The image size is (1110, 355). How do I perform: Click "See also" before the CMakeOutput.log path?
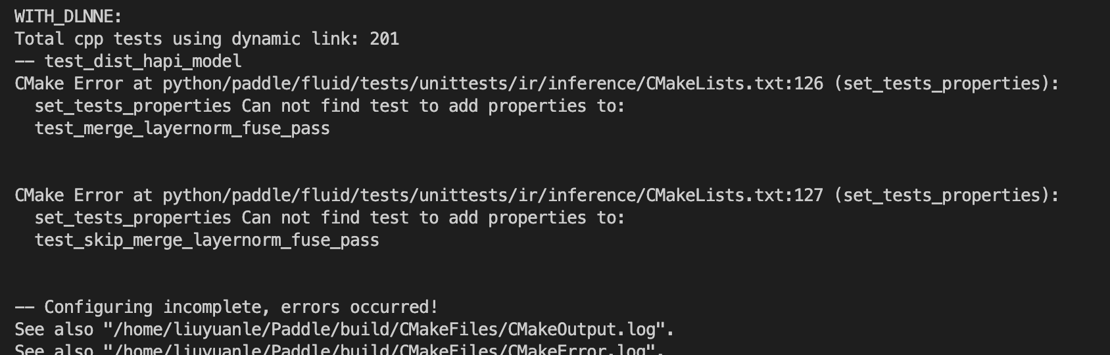tap(54, 329)
